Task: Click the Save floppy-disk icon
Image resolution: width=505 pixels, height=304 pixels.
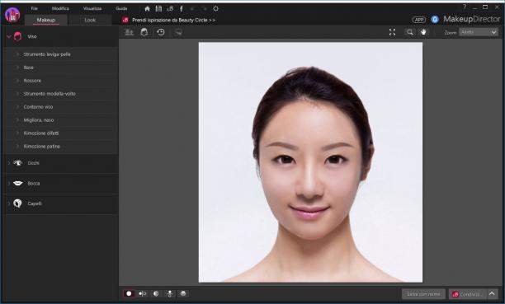Action: (x=158, y=9)
